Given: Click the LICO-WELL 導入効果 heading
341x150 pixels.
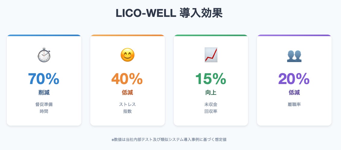Looking at the screenshot, I should click(169, 14).
